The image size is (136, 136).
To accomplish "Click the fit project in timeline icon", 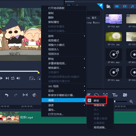I will 25,95.
